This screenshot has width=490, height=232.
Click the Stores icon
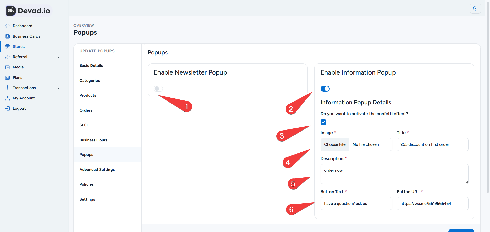pos(8,46)
